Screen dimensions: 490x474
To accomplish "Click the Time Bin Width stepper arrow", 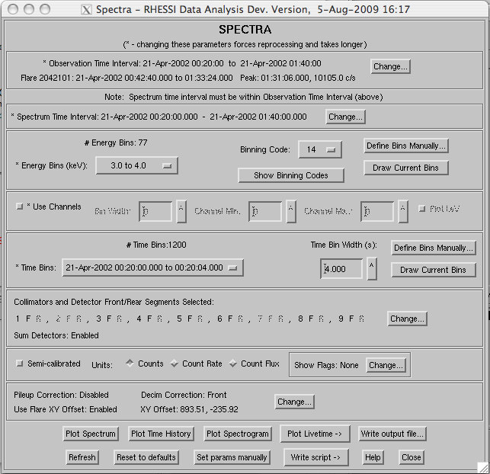I will [371, 268].
